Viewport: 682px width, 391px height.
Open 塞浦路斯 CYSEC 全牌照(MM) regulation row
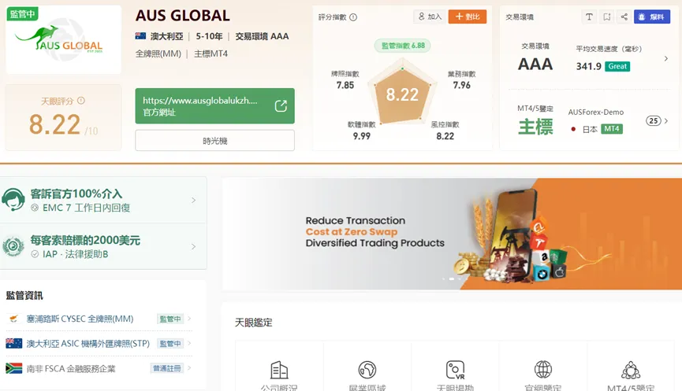[x=99, y=319]
